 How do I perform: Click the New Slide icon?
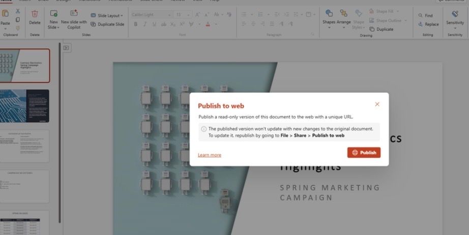tap(53, 13)
